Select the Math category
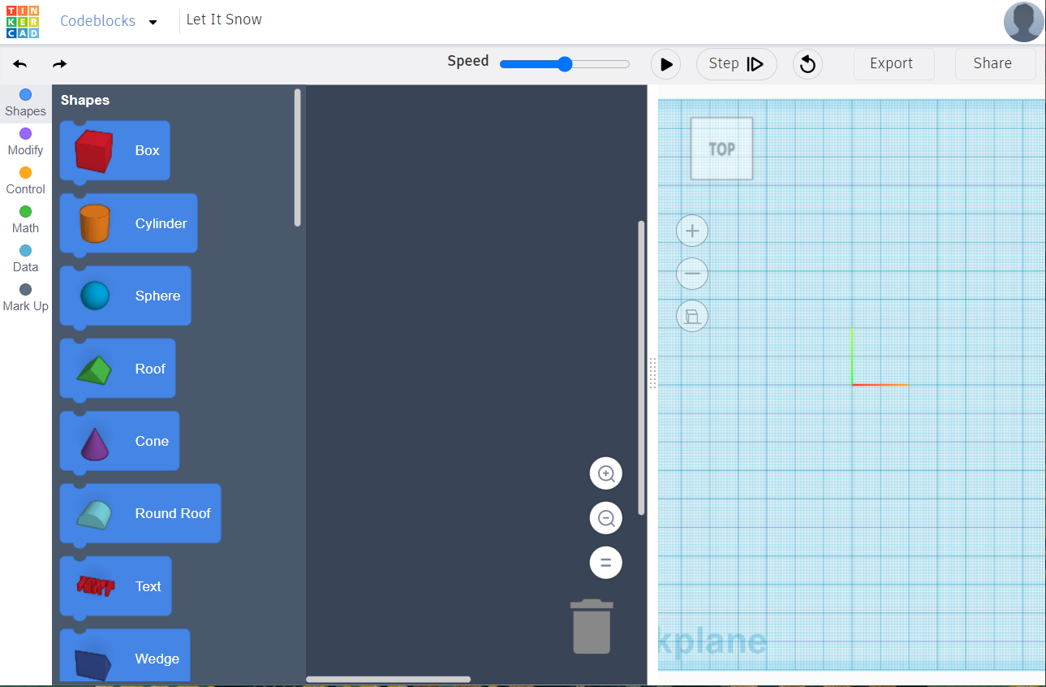This screenshot has height=687, width=1046. click(x=25, y=220)
